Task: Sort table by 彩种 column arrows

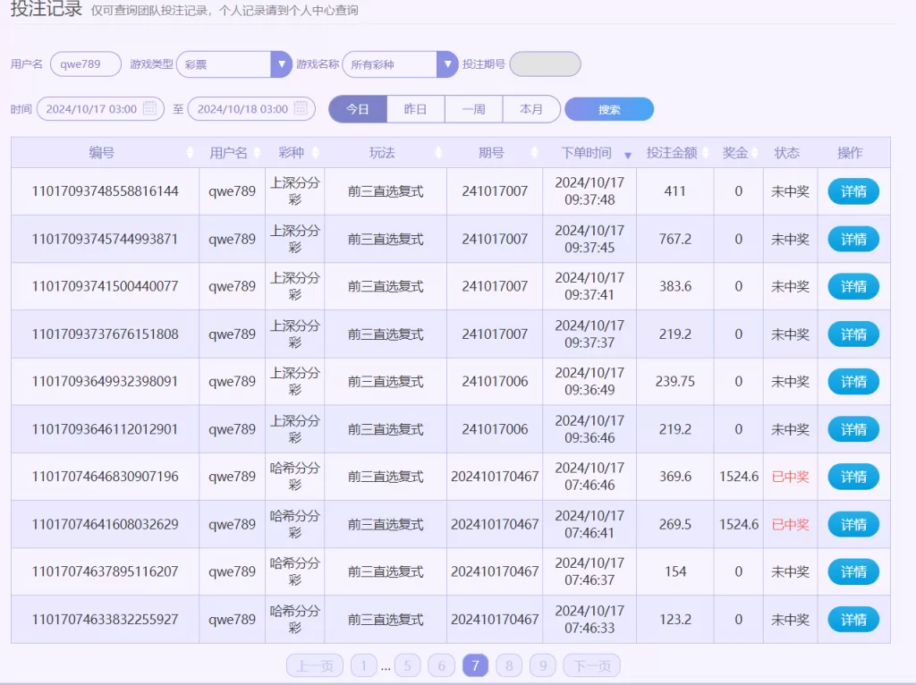Action: point(316,153)
